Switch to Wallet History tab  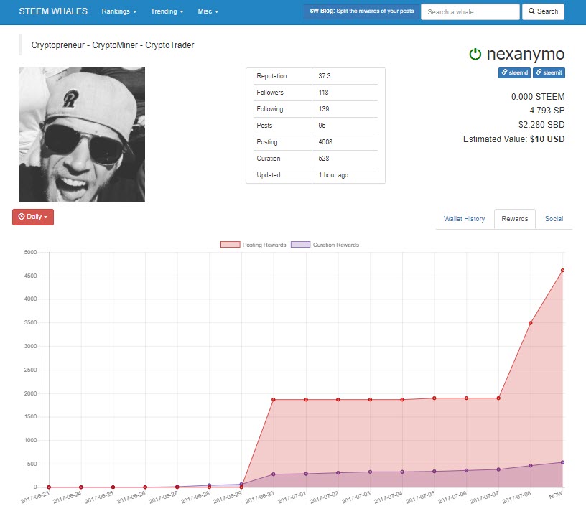point(464,219)
